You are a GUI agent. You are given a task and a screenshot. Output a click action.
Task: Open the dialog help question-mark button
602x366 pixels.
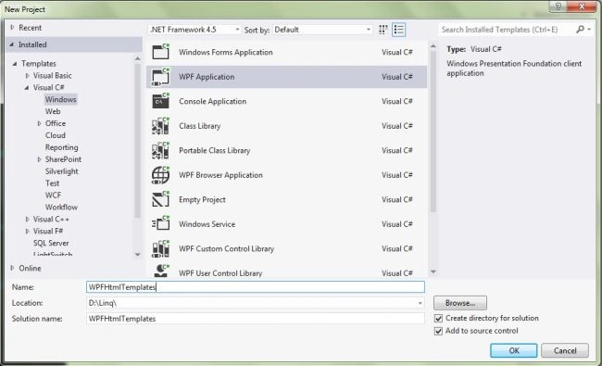558,6
